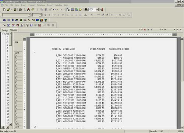Screen dimensions: 184x133
Task: Click the group tree scroll-left arrow
Action: (x=2, y=127)
